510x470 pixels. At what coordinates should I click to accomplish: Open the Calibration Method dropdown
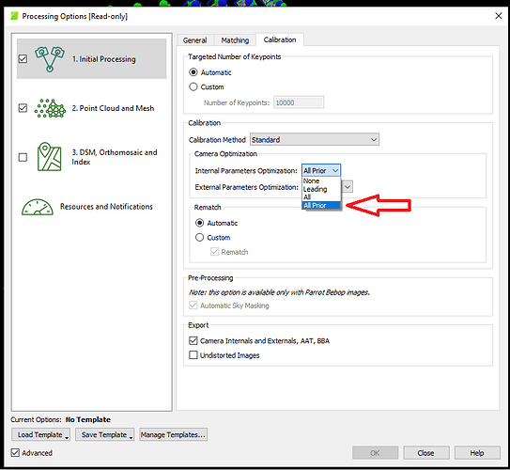point(315,140)
